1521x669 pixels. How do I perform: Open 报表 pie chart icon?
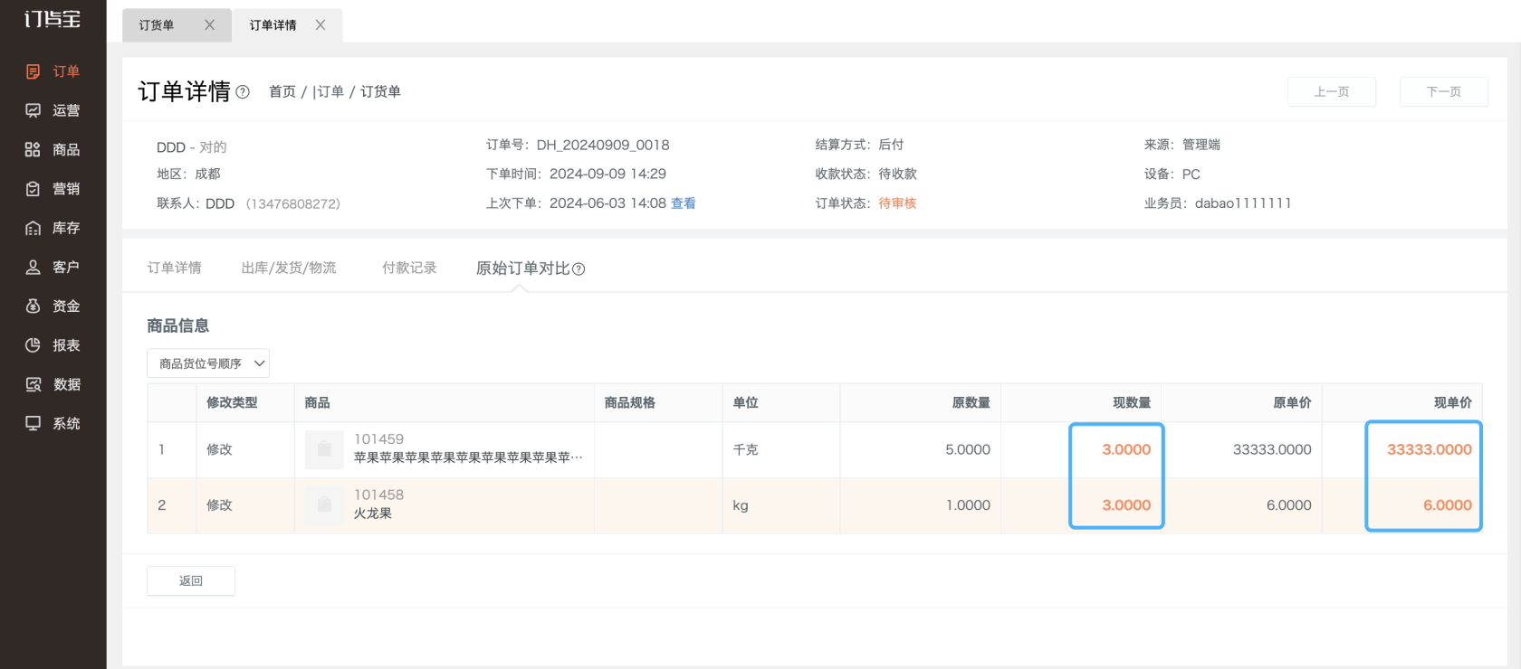(x=33, y=344)
